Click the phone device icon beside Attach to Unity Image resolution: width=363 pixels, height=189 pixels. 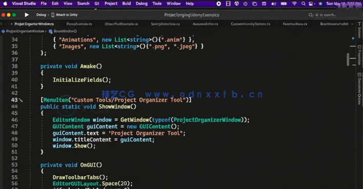pos(53,15)
